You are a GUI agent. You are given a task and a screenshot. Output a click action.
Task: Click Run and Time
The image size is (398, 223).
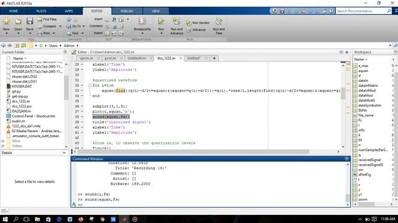(x=219, y=26)
